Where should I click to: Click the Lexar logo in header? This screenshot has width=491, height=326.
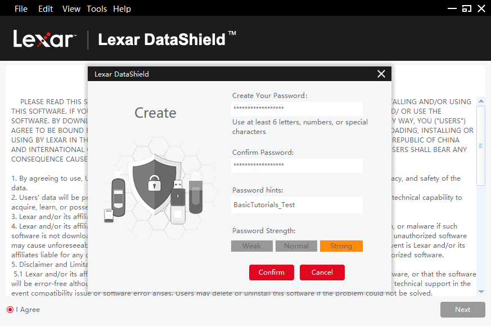tap(44, 39)
